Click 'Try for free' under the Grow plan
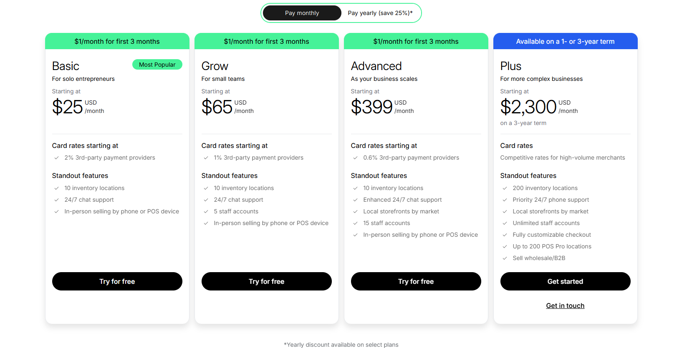Image resolution: width=687 pixels, height=348 pixels. (x=266, y=281)
